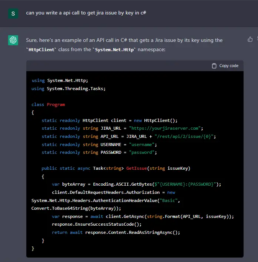Click the line using System.Net.Http;
Screen dimensions: 258x262
click(x=60, y=80)
